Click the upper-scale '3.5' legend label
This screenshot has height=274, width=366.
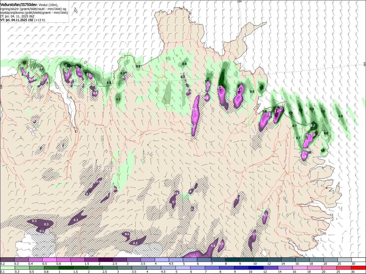click(x=143, y=263)
